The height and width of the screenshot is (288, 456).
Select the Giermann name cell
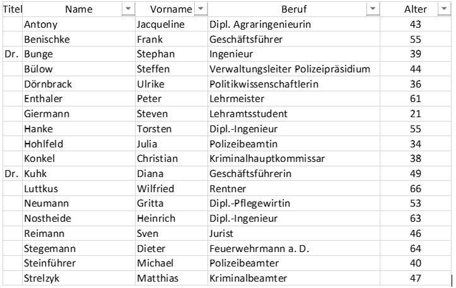[79, 114]
